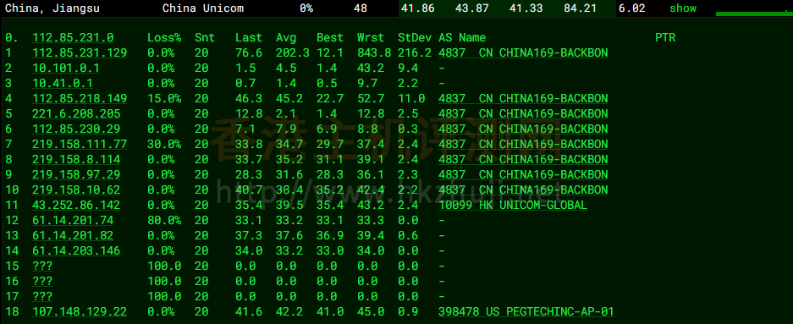This screenshot has width=793, height=324.
Task: Open IP link 61.14.203.146
Action: click(76, 250)
